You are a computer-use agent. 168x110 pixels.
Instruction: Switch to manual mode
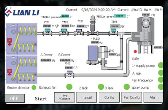coord(87,97)
